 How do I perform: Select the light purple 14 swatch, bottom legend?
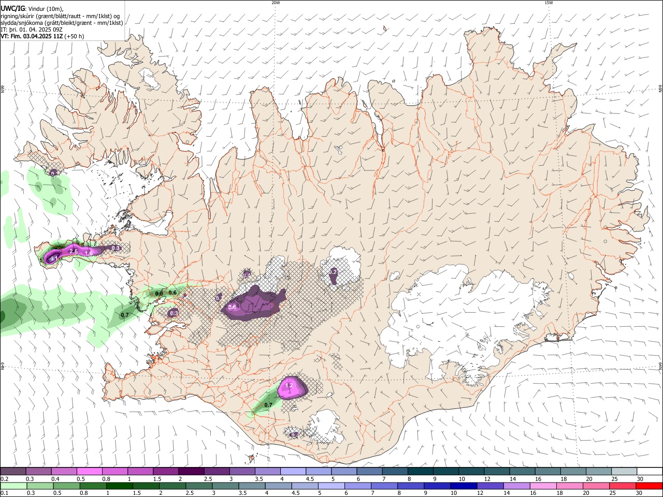point(517,486)
